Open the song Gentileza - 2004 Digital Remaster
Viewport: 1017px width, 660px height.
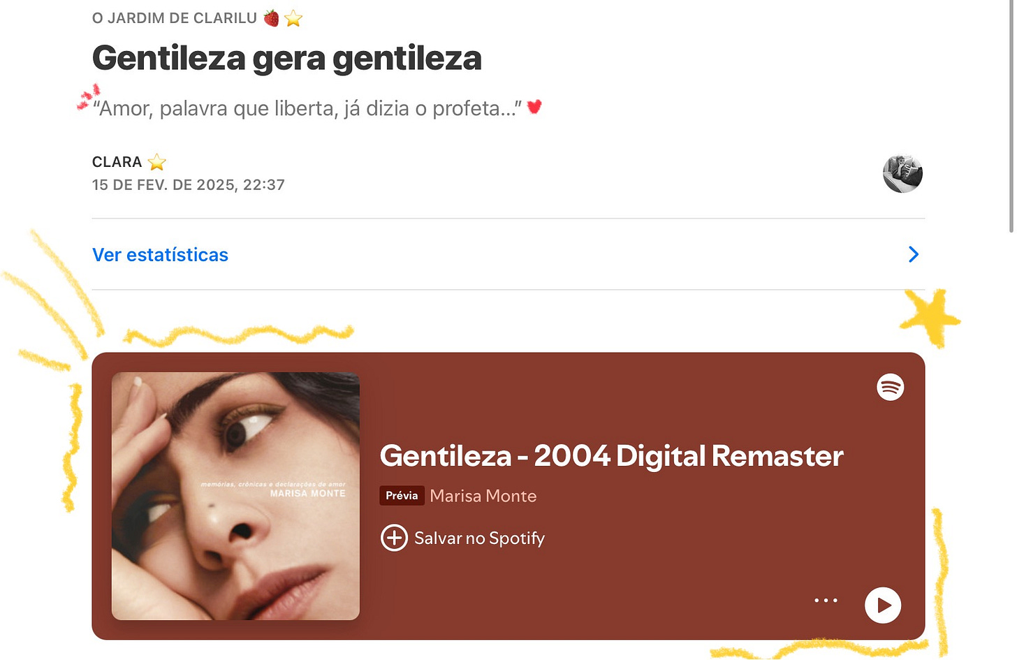[x=611, y=455]
